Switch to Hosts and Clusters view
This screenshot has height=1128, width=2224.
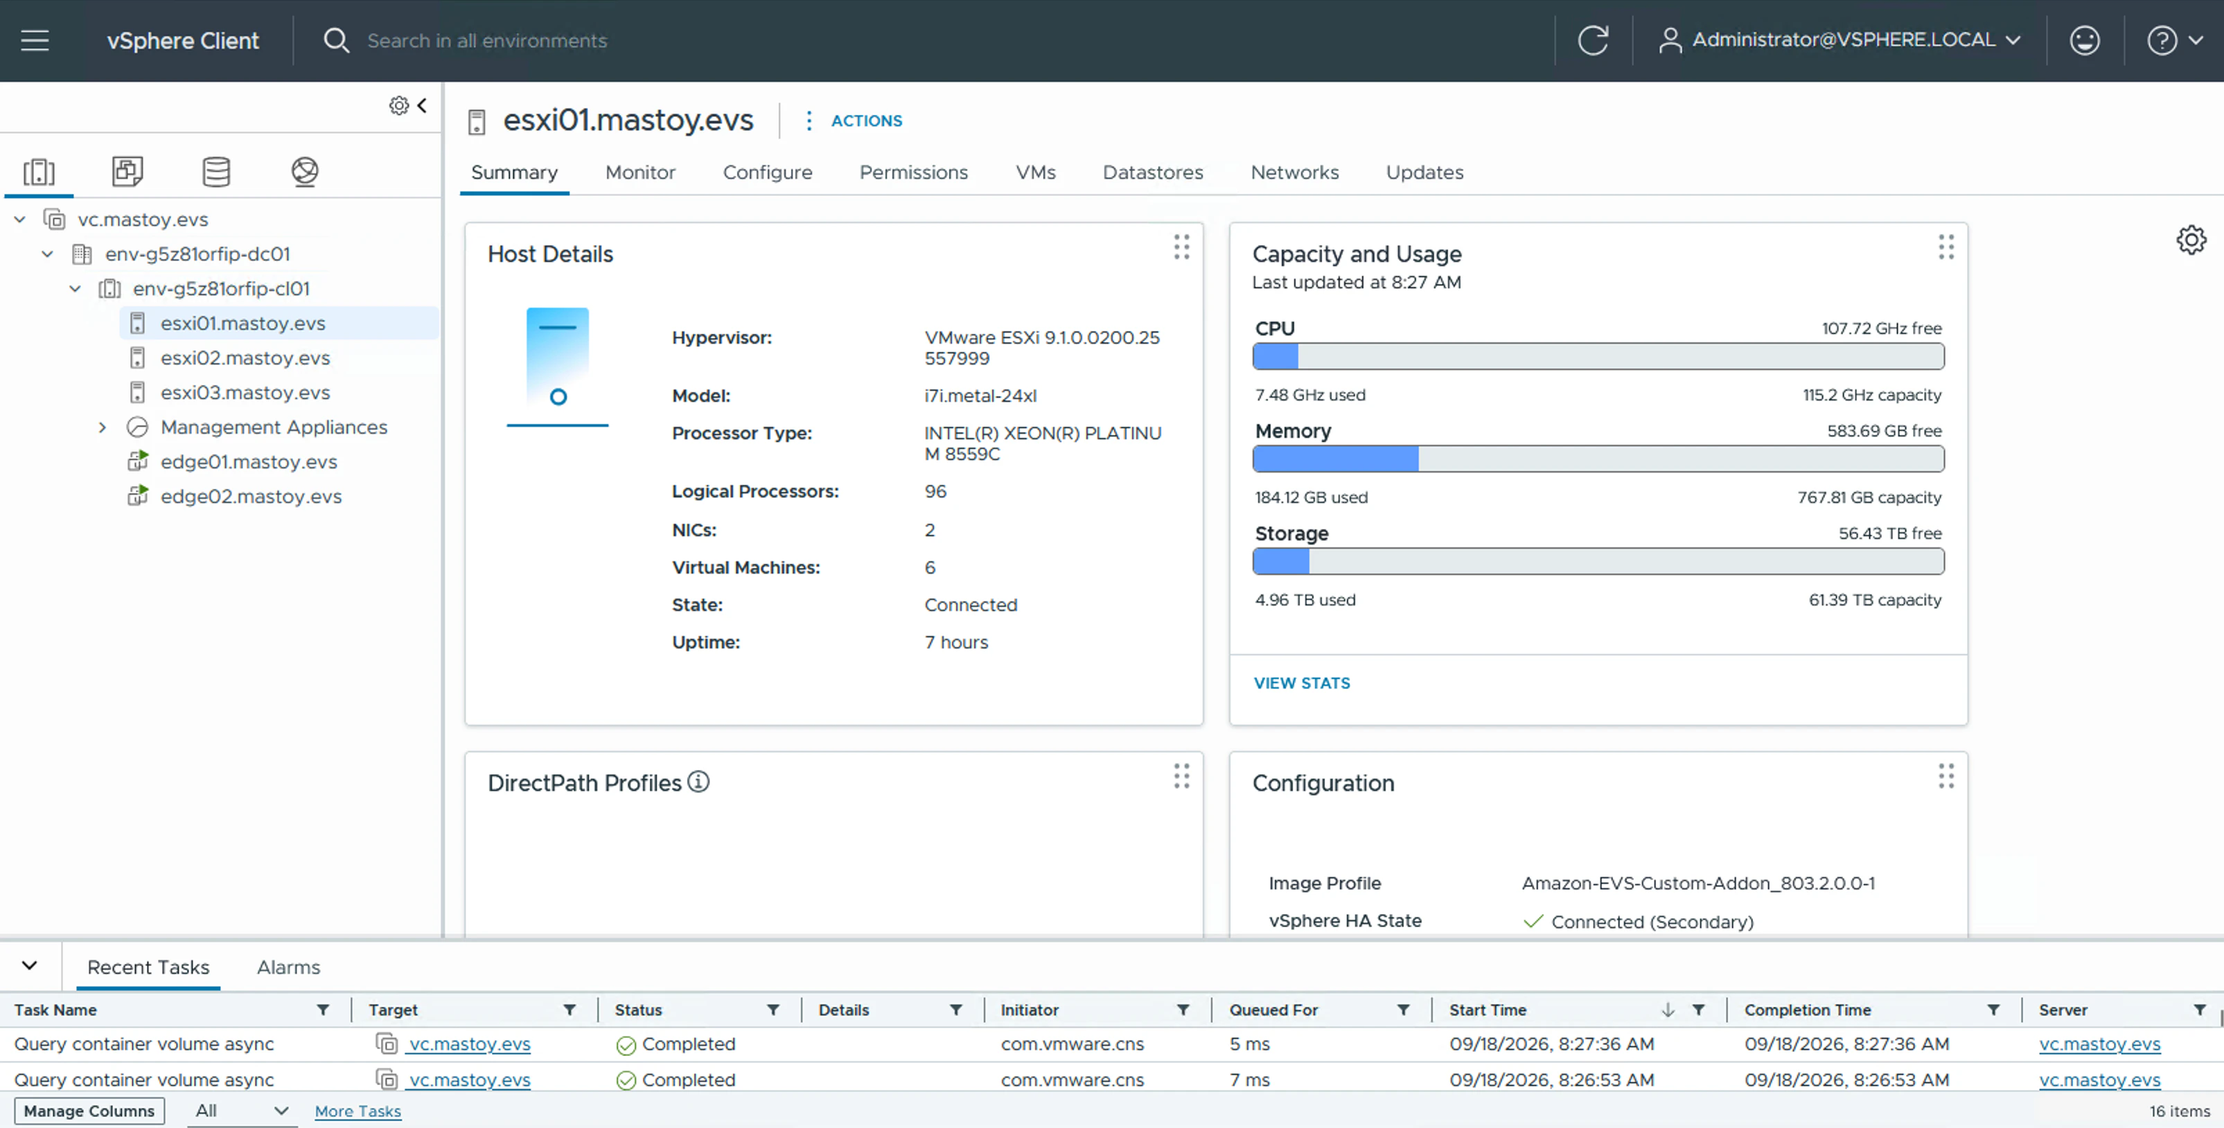point(39,172)
